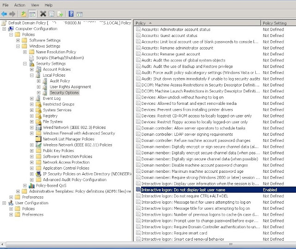Image resolution: width=296 pixels, height=249 pixels.
Task: Sort by the Policy column header
Action: pos(197,23)
